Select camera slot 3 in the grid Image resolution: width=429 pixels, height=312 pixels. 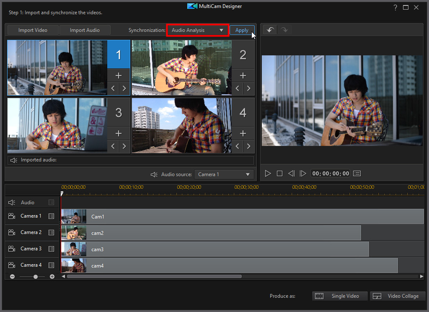click(x=119, y=112)
